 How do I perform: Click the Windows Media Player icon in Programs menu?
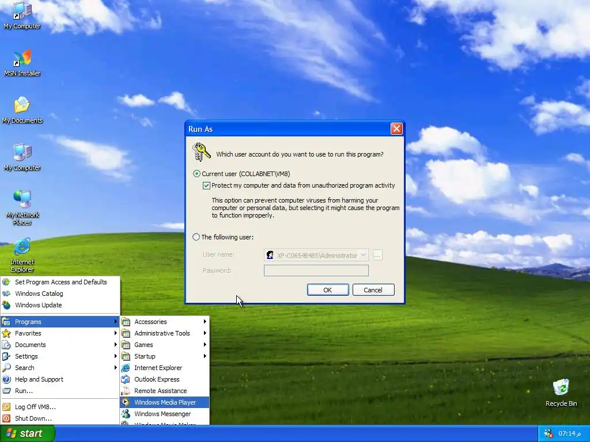coord(126,402)
